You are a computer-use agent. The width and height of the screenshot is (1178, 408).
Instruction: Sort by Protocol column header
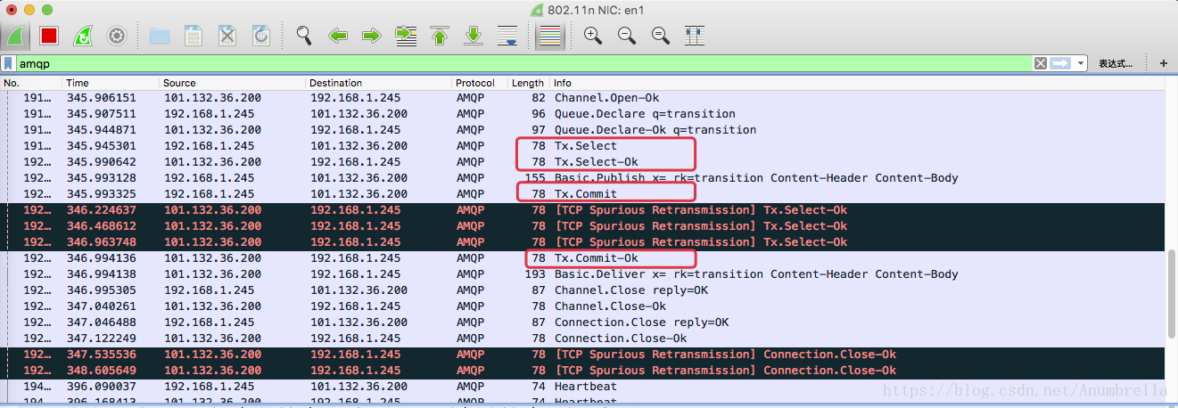pyautogui.click(x=480, y=83)
